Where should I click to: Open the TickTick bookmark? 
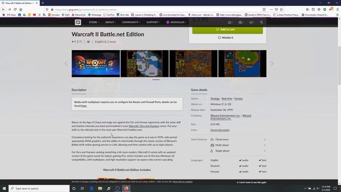pos(109,15)
